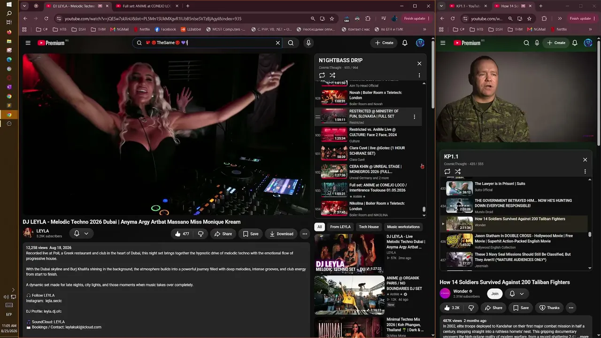Go back in the left Chrome window
The image size is (601, 338).
click(x=25, y=18)
